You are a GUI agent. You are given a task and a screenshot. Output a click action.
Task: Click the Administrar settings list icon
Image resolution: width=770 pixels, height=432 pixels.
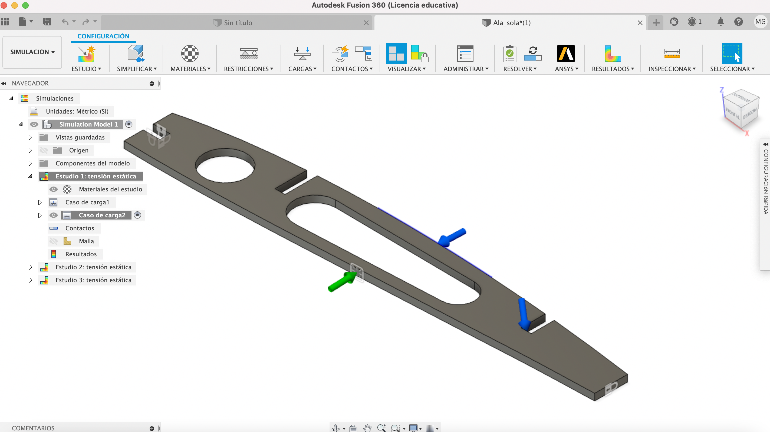(x=465, y=54)
